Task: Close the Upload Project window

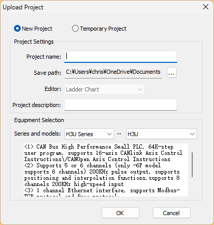Action: [x=206, y=7]
